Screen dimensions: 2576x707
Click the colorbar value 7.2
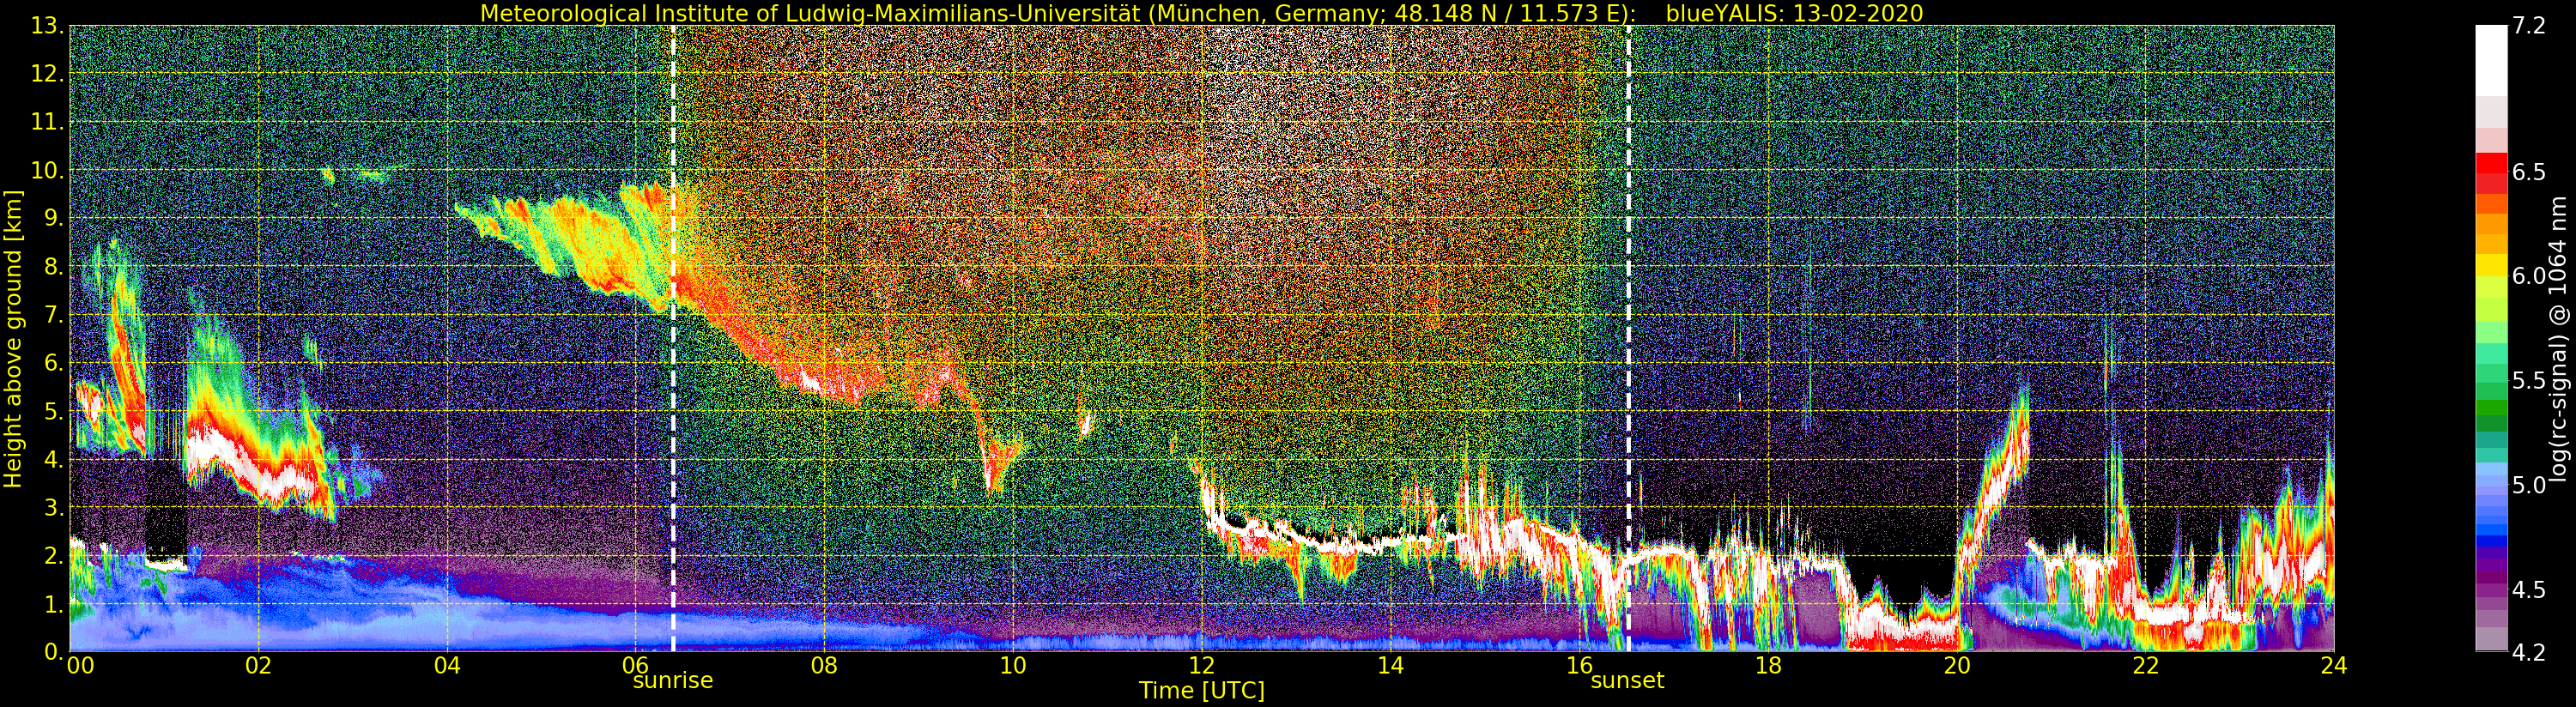(2529, 26)
